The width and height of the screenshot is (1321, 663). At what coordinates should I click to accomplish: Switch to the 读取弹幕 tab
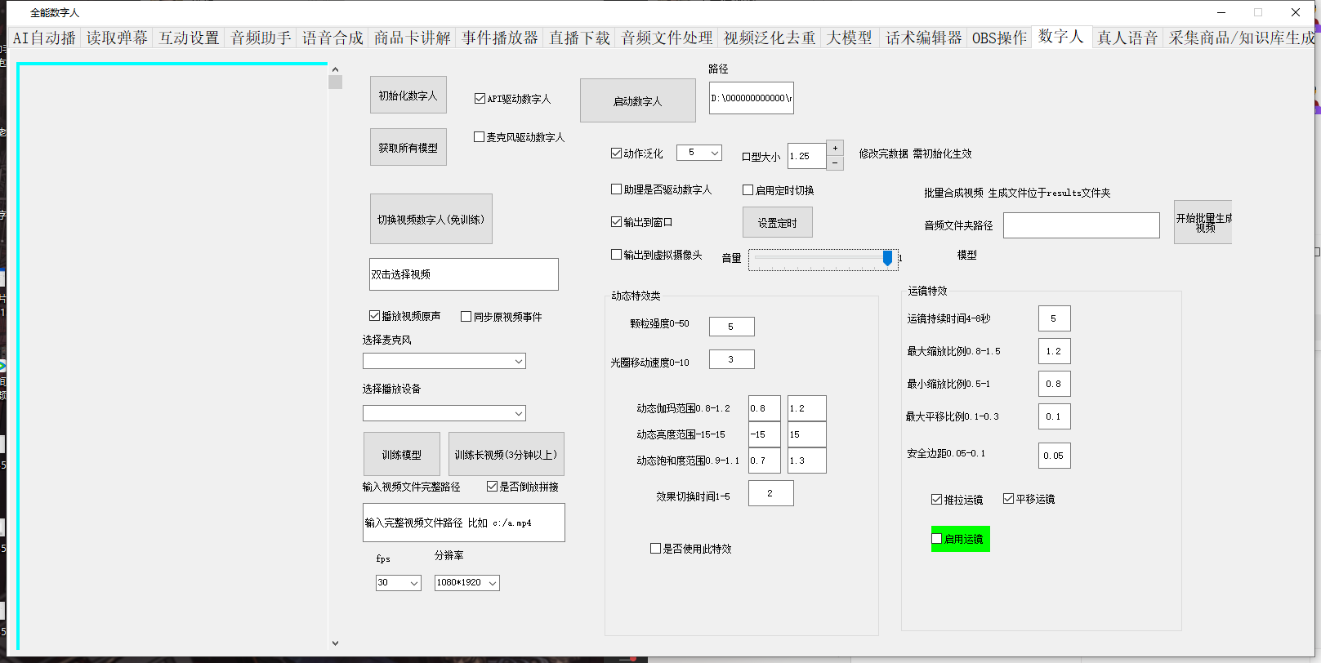(117, 38)
